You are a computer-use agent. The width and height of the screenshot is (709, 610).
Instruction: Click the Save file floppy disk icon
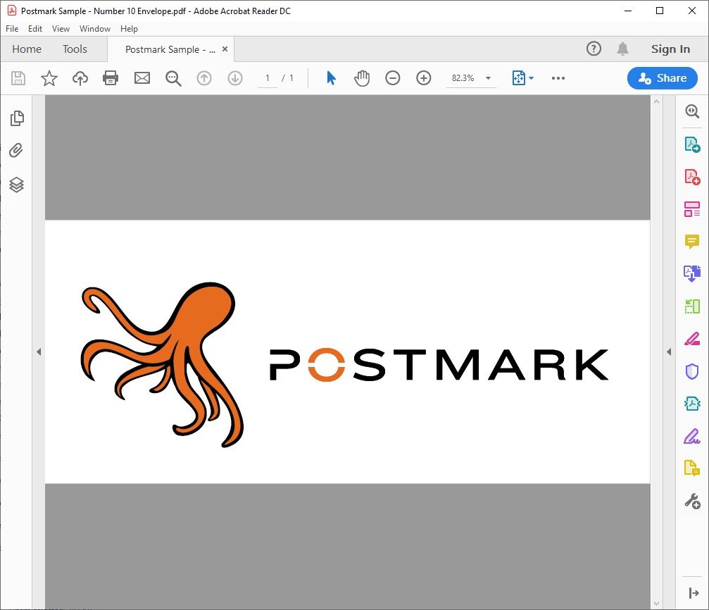point(18,78)
